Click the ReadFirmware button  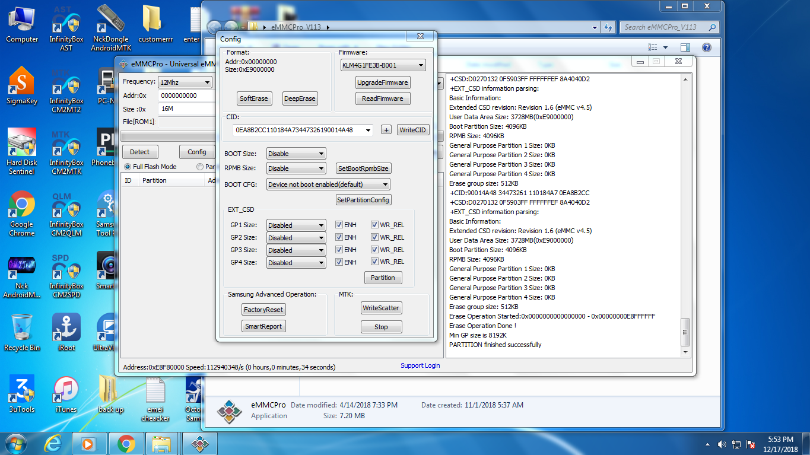point(383,98)
